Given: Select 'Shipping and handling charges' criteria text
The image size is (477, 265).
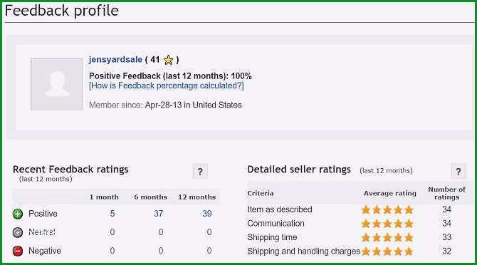Looking at the screenshot, I should click(x=303, y=251).
